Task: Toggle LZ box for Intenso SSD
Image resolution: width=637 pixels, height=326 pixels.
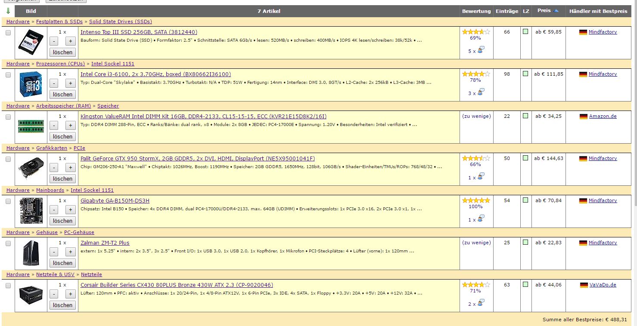Action: pos(525,31)
